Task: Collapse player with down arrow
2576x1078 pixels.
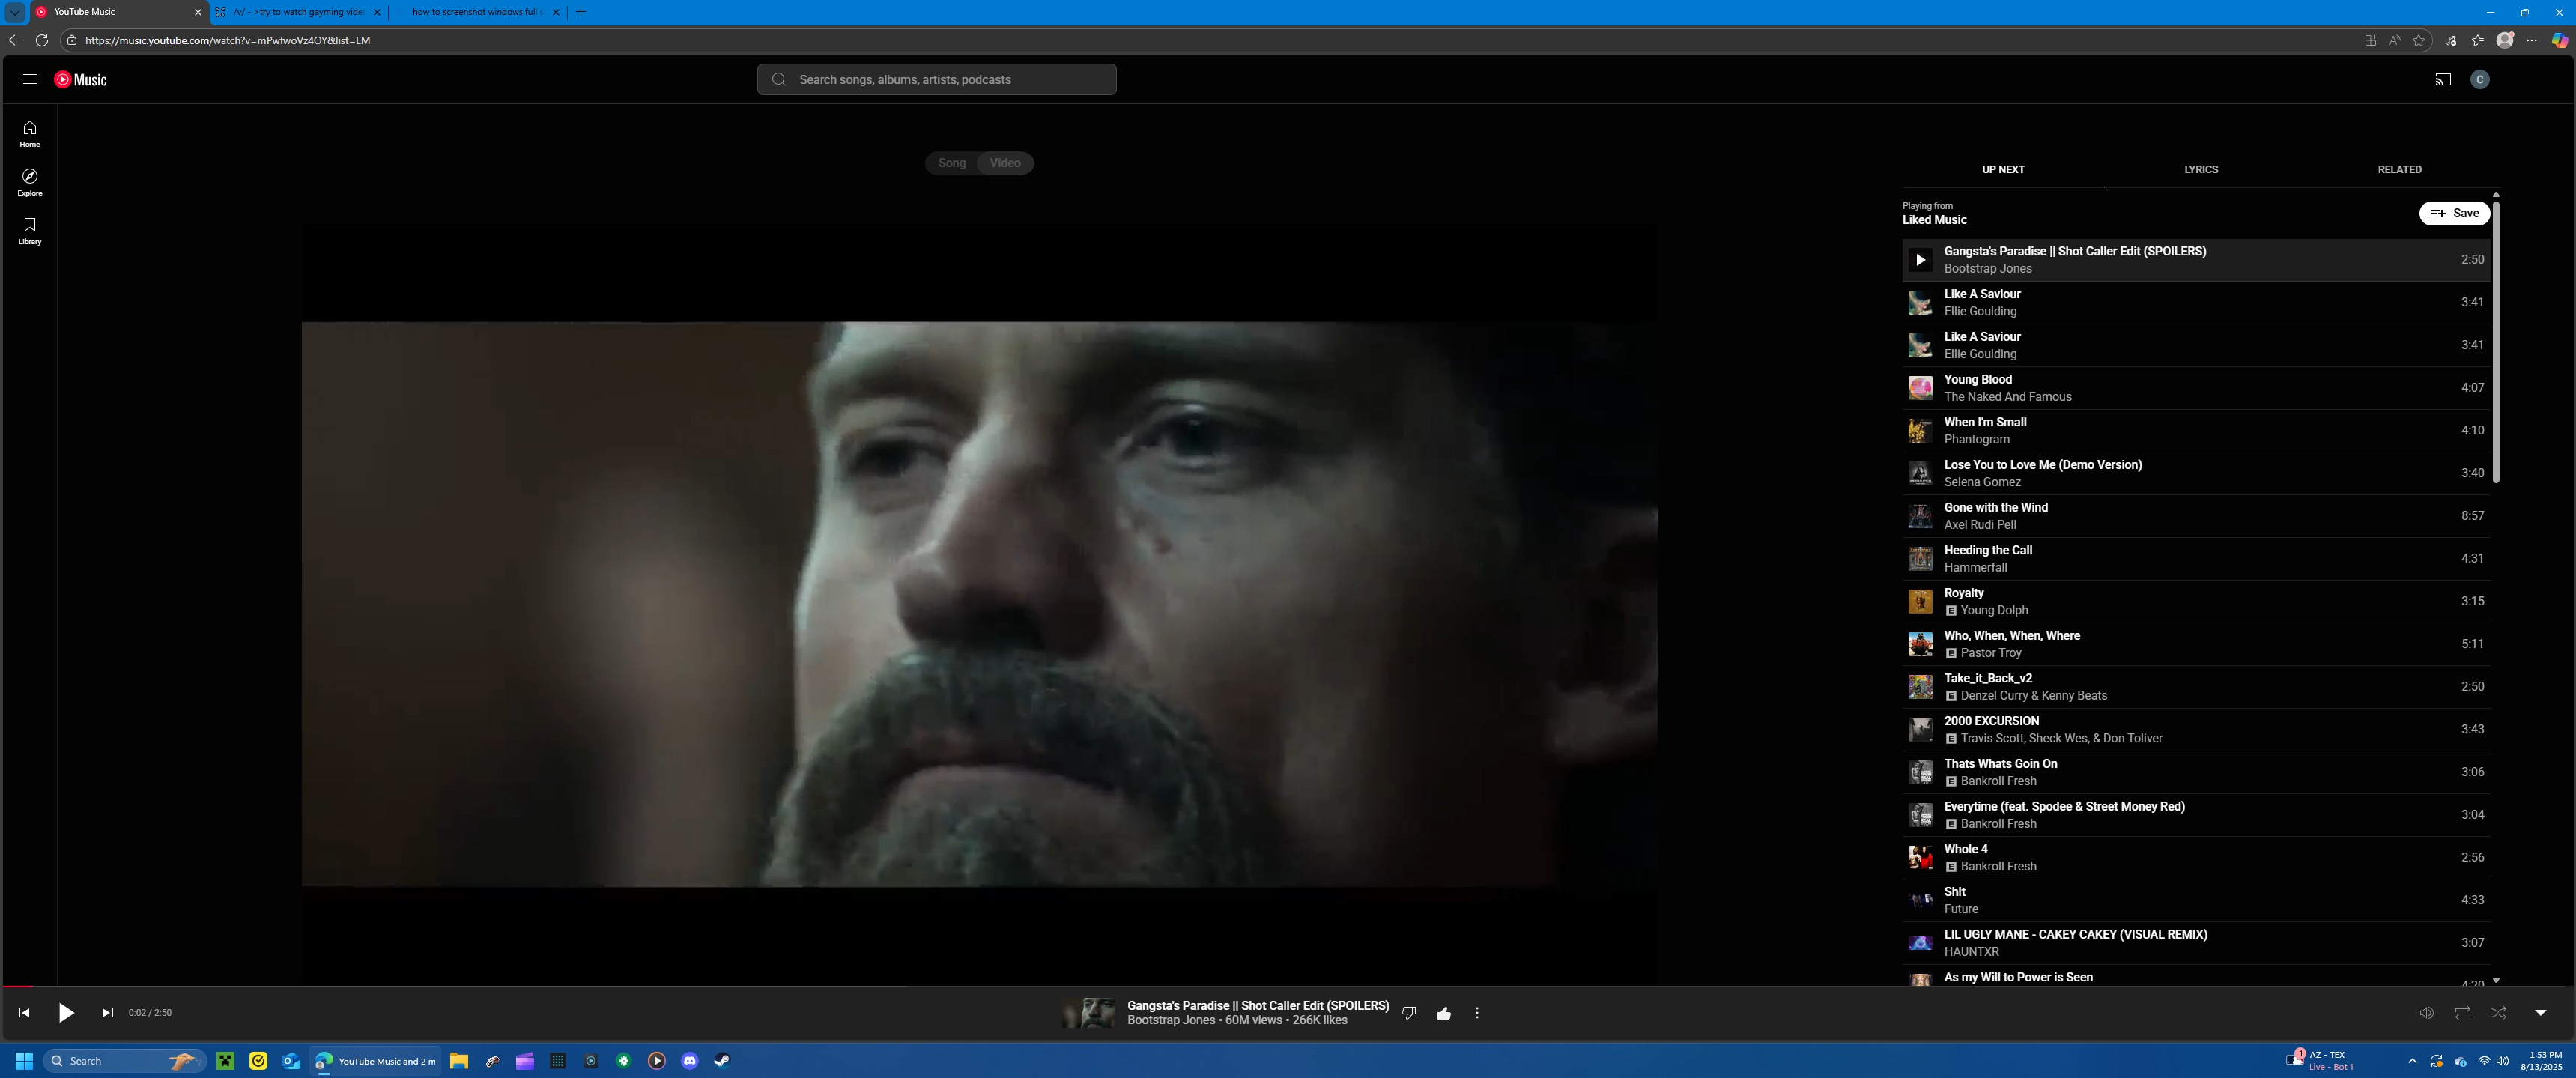Action: tap(2540, 1013)
